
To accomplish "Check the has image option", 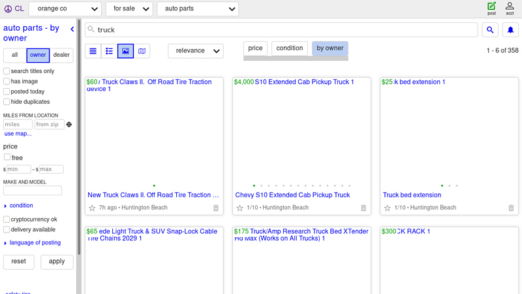I will 7,82.
